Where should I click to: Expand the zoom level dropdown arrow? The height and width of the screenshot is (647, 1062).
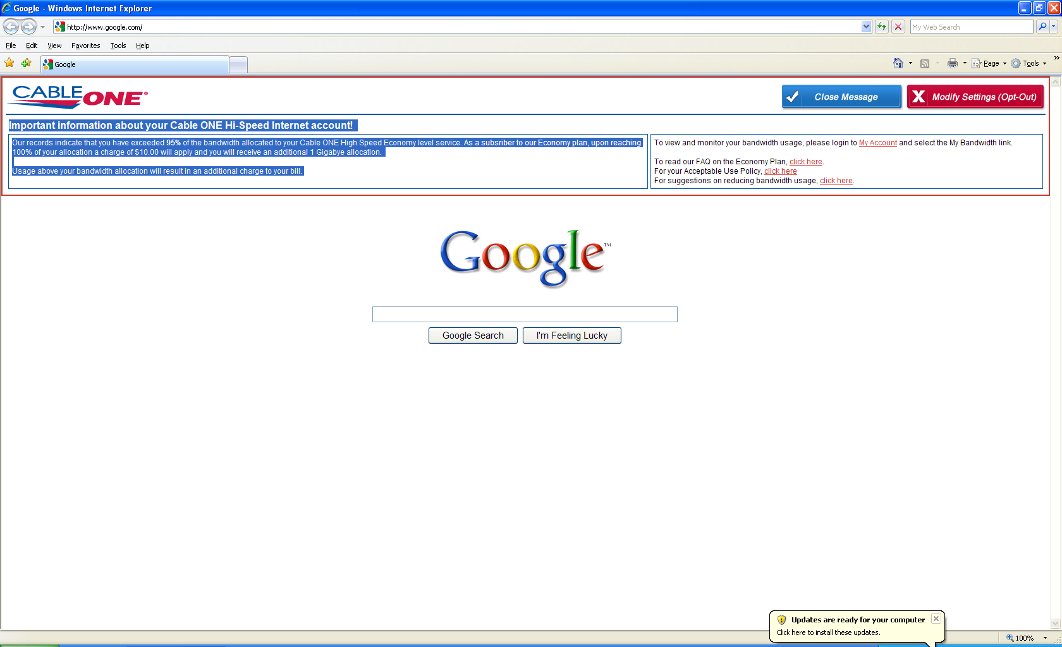tap(1046, 638)
